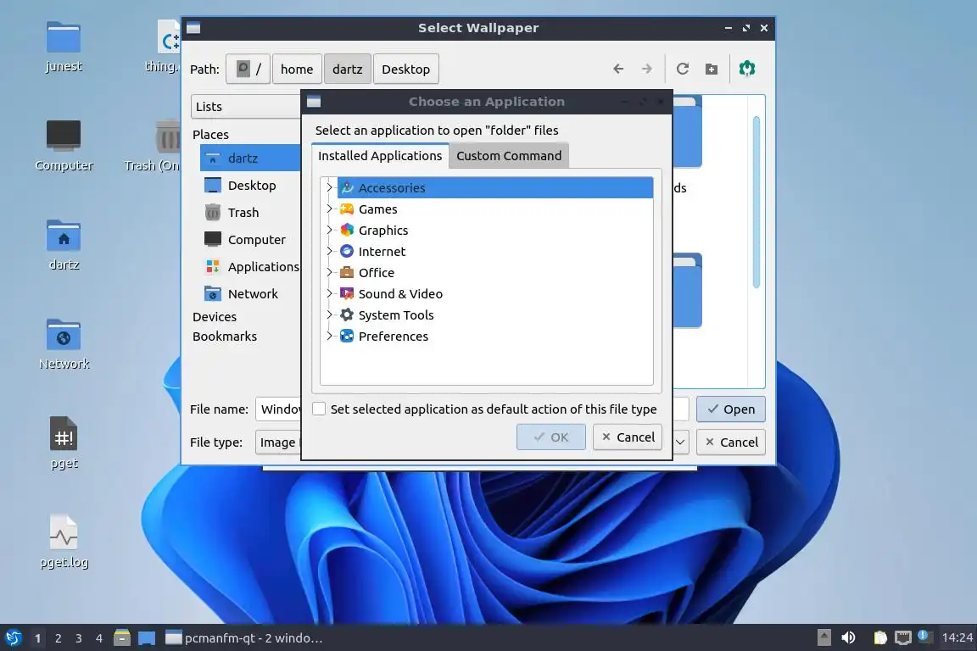
Task: Expand the Graphics category
Action: (x=330, y=230)
